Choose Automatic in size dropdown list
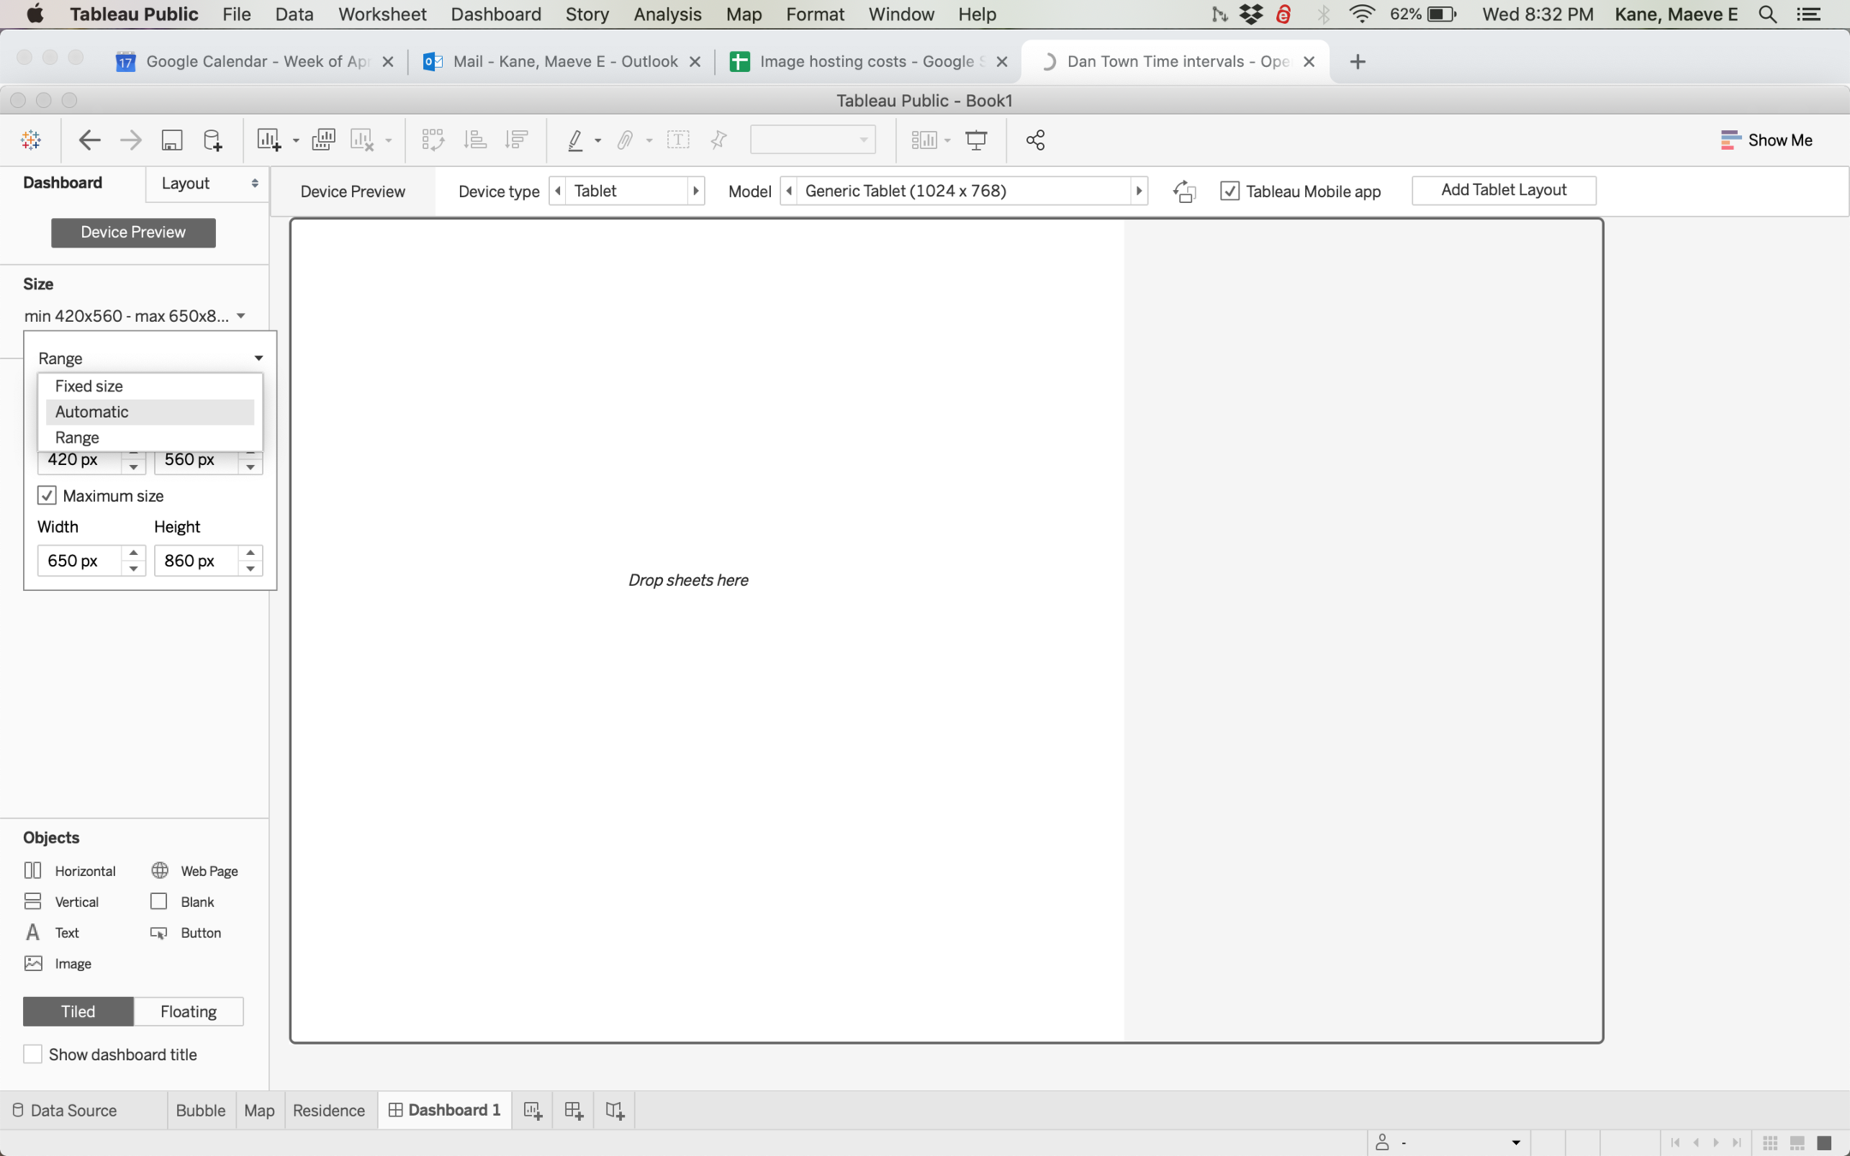The image size is (1850, 1156). (92, 412)
